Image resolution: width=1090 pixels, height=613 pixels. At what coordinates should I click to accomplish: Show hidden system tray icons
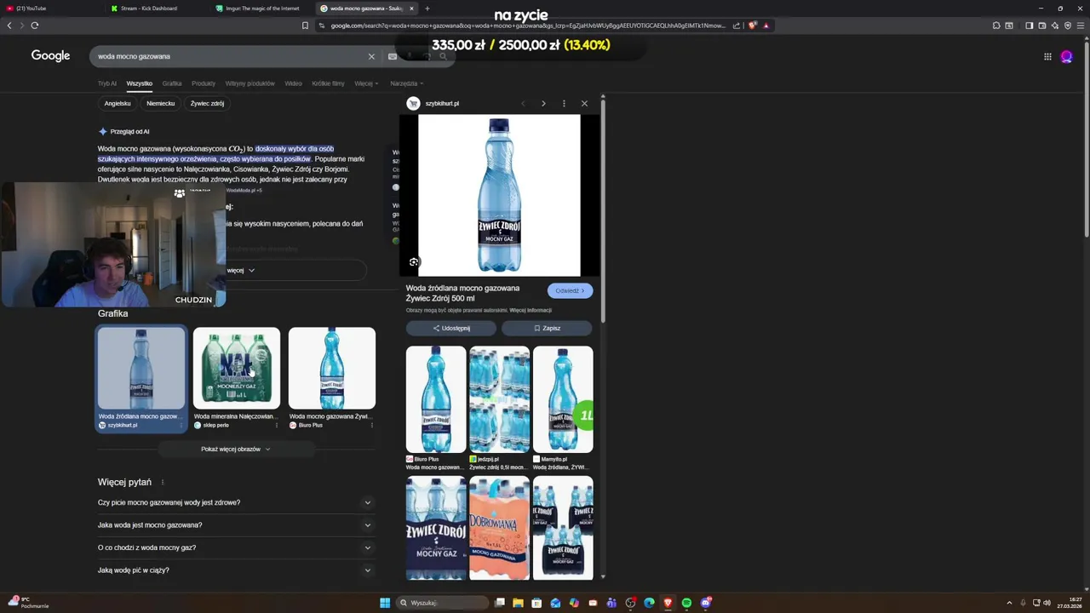point(1009,603)
